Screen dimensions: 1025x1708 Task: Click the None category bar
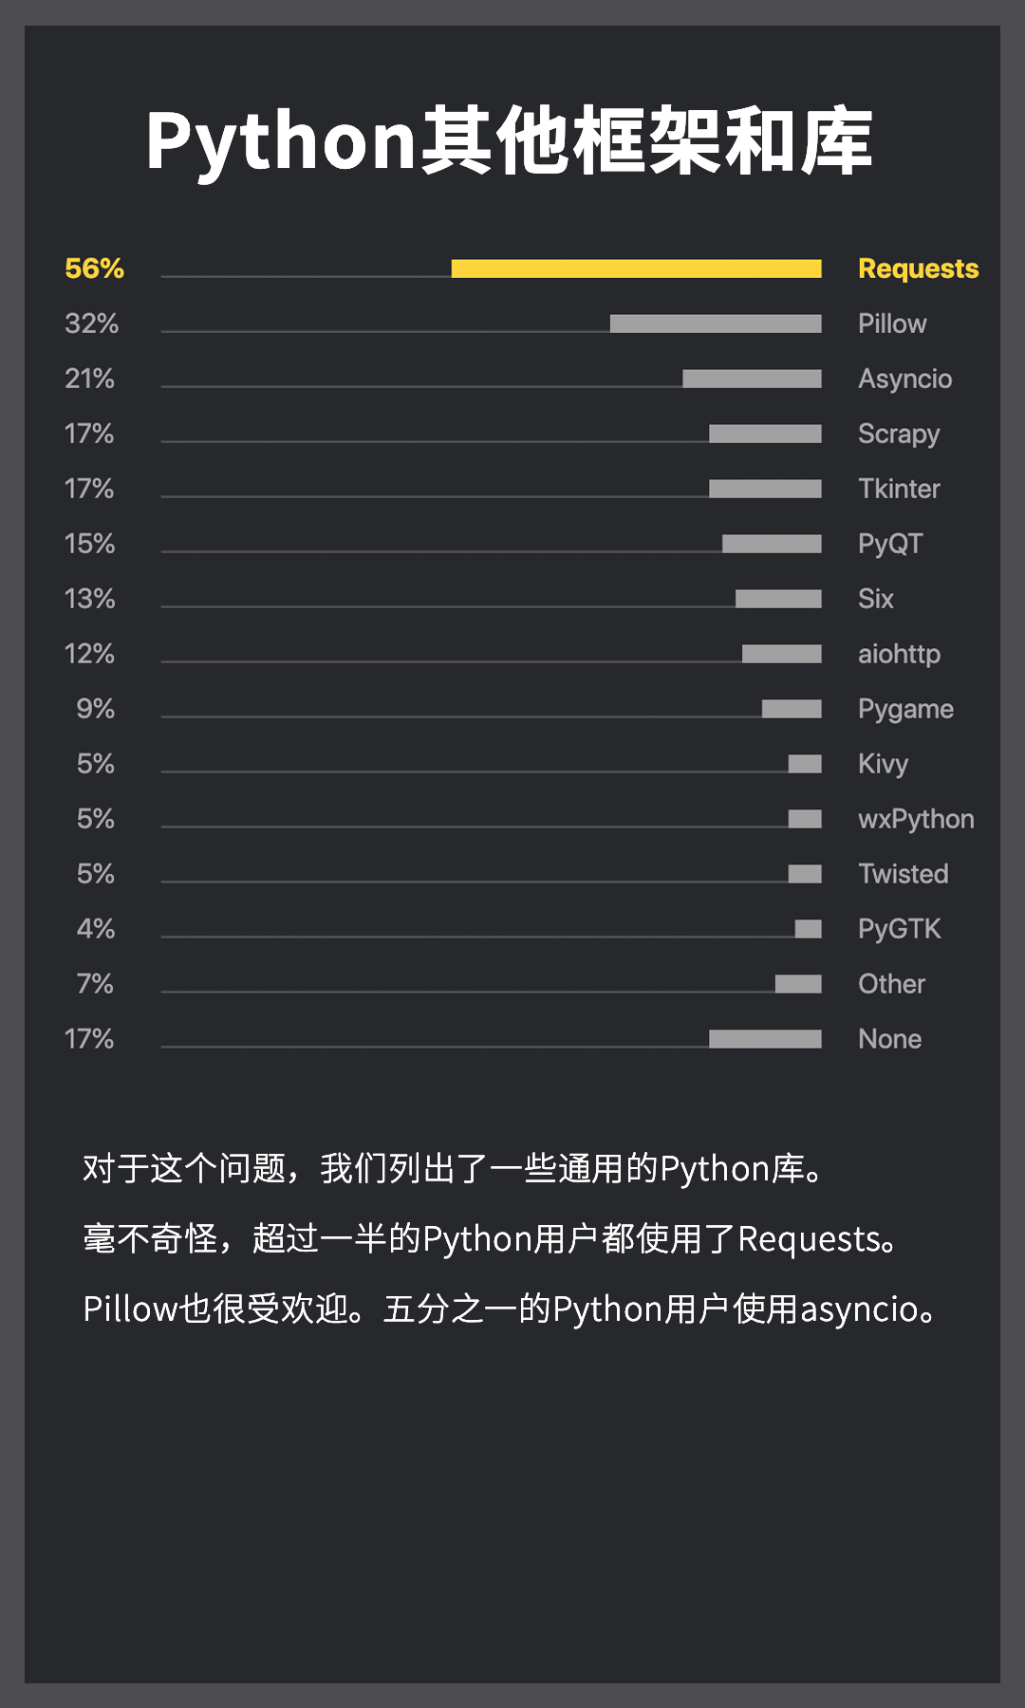[x=765, y=1039]
